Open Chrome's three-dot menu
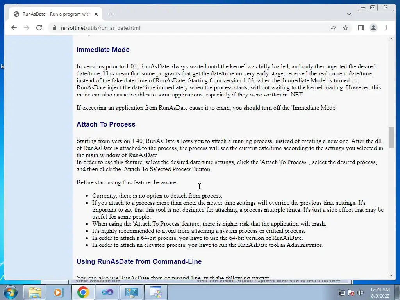The image size is (400, 300). pos(386,28)
